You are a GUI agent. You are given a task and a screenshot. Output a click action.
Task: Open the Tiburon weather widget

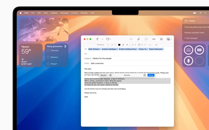31,55
